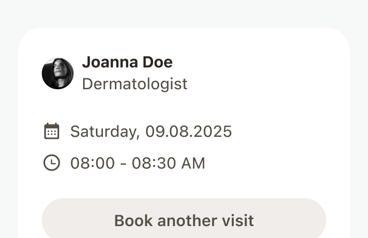
Task: Open Joanna Doe's profile photo
Action: (58, 73)
